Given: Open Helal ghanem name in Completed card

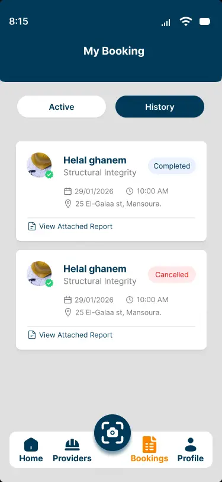Looking at the screenshot, I should click(x=95, y=160).
